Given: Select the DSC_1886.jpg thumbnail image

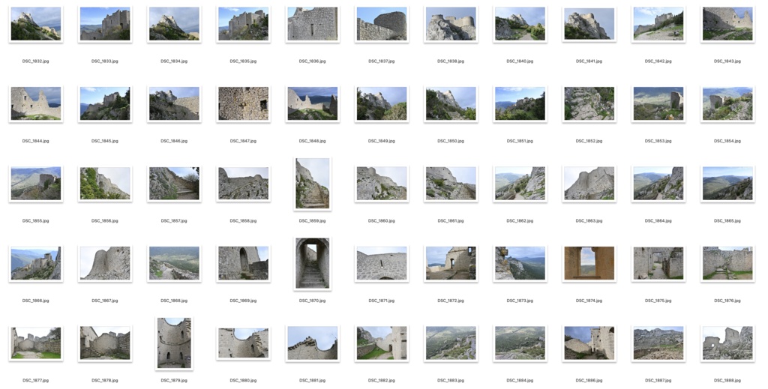Looking at the screenshot, I should 589,343.
